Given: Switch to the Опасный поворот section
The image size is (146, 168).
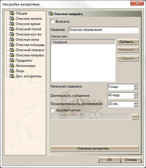Looking at the screenshot, I should pos(30,50).
